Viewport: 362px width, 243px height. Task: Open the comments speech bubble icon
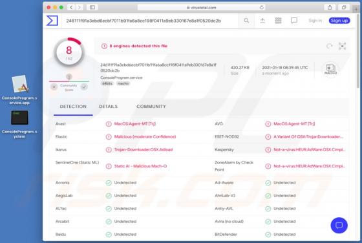point(294,21)
